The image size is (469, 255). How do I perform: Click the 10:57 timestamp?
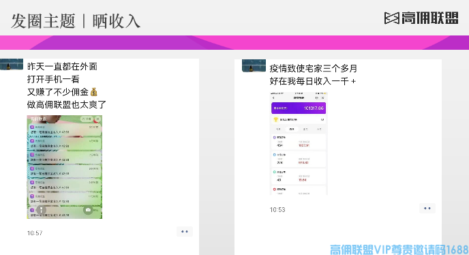(x=35, y=233)
